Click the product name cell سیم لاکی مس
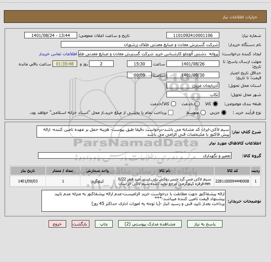Screen dimensions: 271x262 point(165,181)
